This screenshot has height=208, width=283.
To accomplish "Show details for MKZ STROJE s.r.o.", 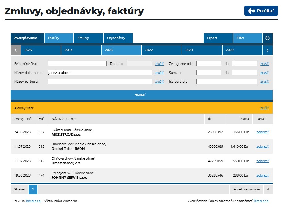I will click(263, 132).
